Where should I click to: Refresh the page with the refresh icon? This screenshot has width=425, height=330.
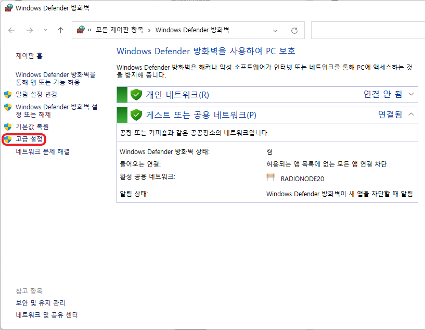(x=294, y=30)
